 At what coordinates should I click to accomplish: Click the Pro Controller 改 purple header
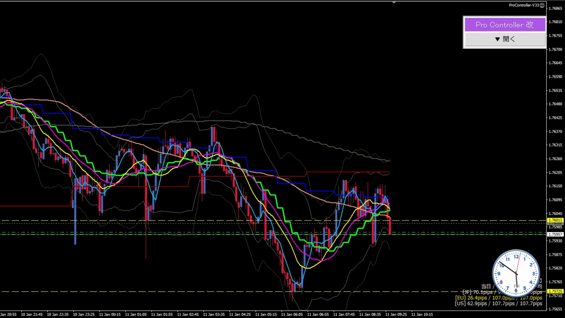(x=505, y=24)
